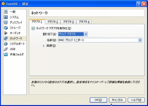Open the 割り当て dropdown arrow
Viewport: 148px width, 106px height.
pos(86,34)
